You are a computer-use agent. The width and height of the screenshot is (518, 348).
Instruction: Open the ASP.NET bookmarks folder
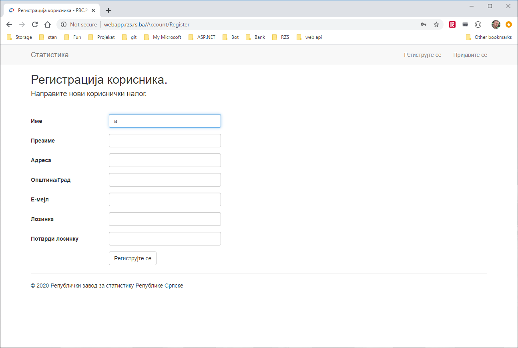pyautogui.click(x=202, y=37)
